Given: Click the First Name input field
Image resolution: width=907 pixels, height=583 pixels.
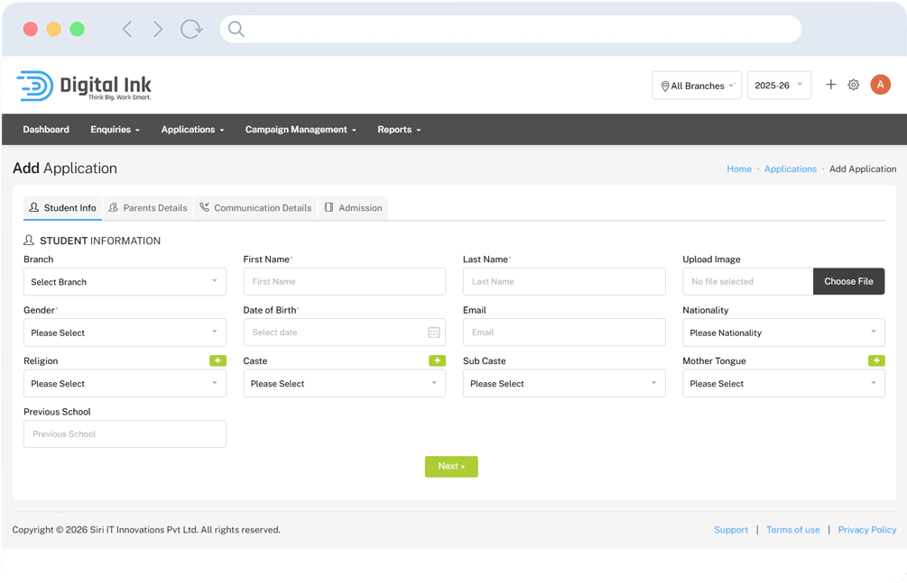Looking at the screenshot, I should pos(344,281).
